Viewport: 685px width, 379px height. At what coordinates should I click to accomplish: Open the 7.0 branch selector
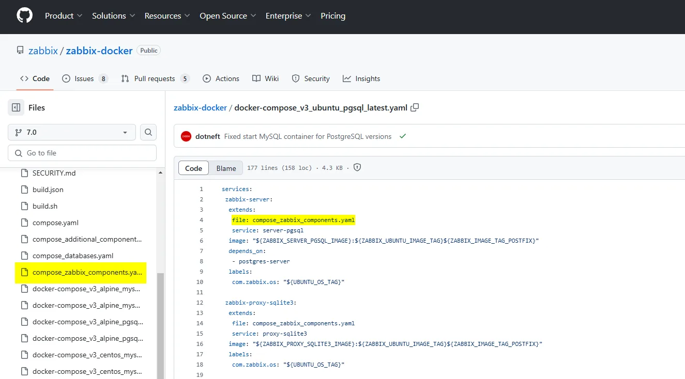click(x=72, y=132)
